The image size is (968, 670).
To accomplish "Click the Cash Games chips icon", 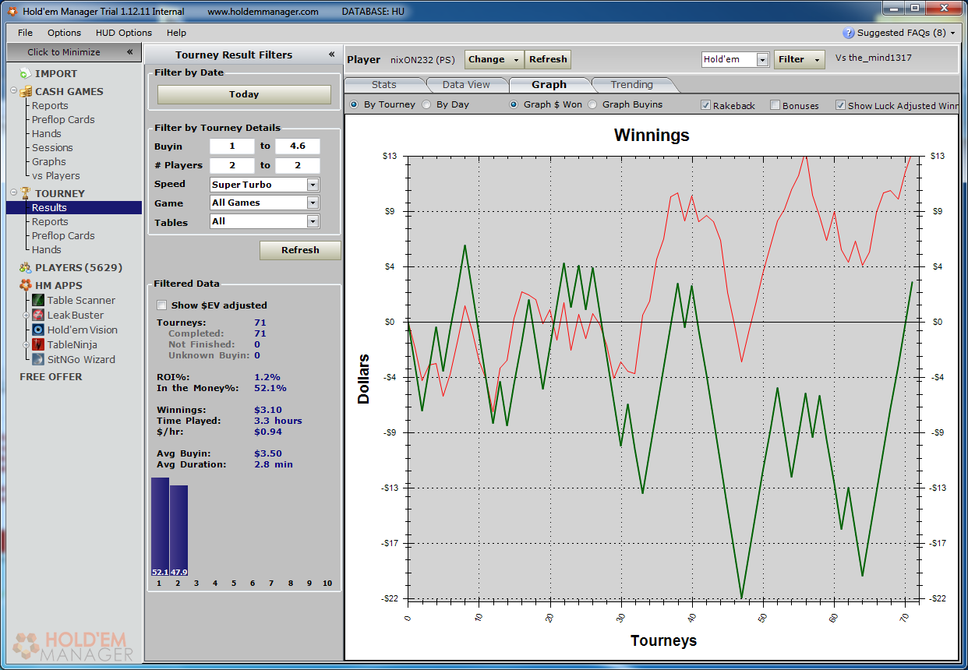I will (26, 91).
